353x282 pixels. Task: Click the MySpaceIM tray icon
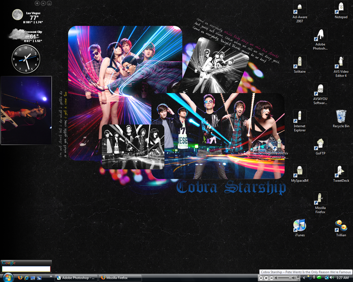coord(309,278)
